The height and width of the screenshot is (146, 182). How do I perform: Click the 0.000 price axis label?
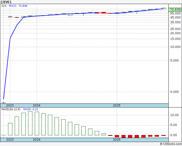[x=174, y=92]
